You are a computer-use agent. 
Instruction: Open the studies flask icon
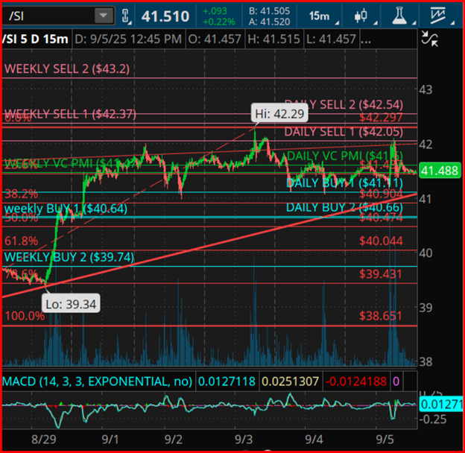pyautogui.click(x=399, y=16)
